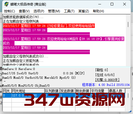
Task: Click the log line 正在加载自定义技能列表
Action: [23, 61]
